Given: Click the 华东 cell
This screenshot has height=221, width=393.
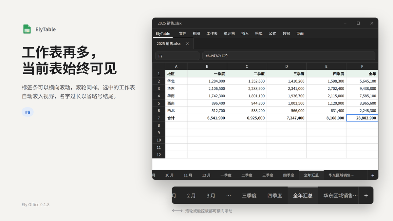Looking at the screenshot, I should pos(176,88).
